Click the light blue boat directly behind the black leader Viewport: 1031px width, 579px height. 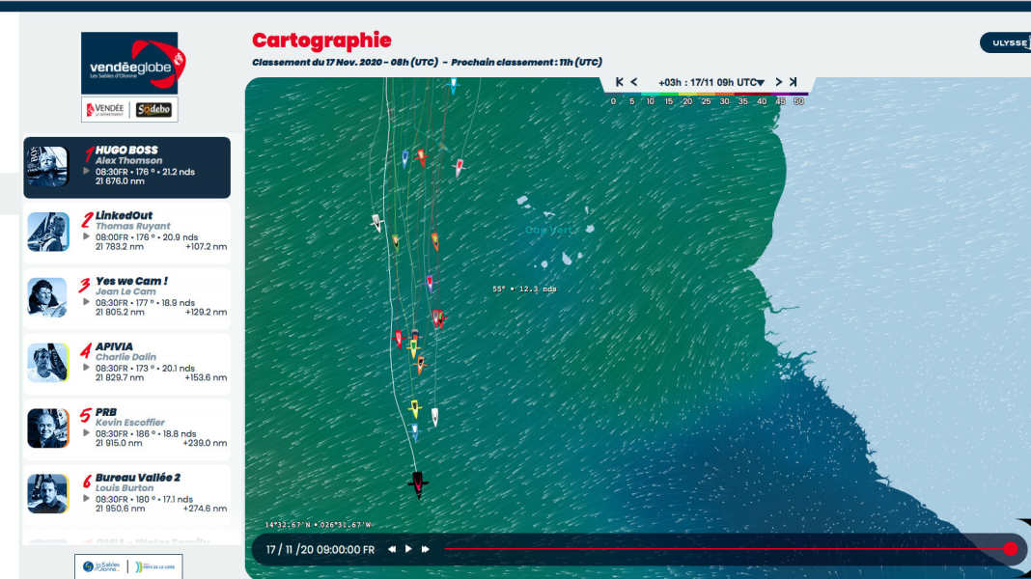[x=415, y=431]
